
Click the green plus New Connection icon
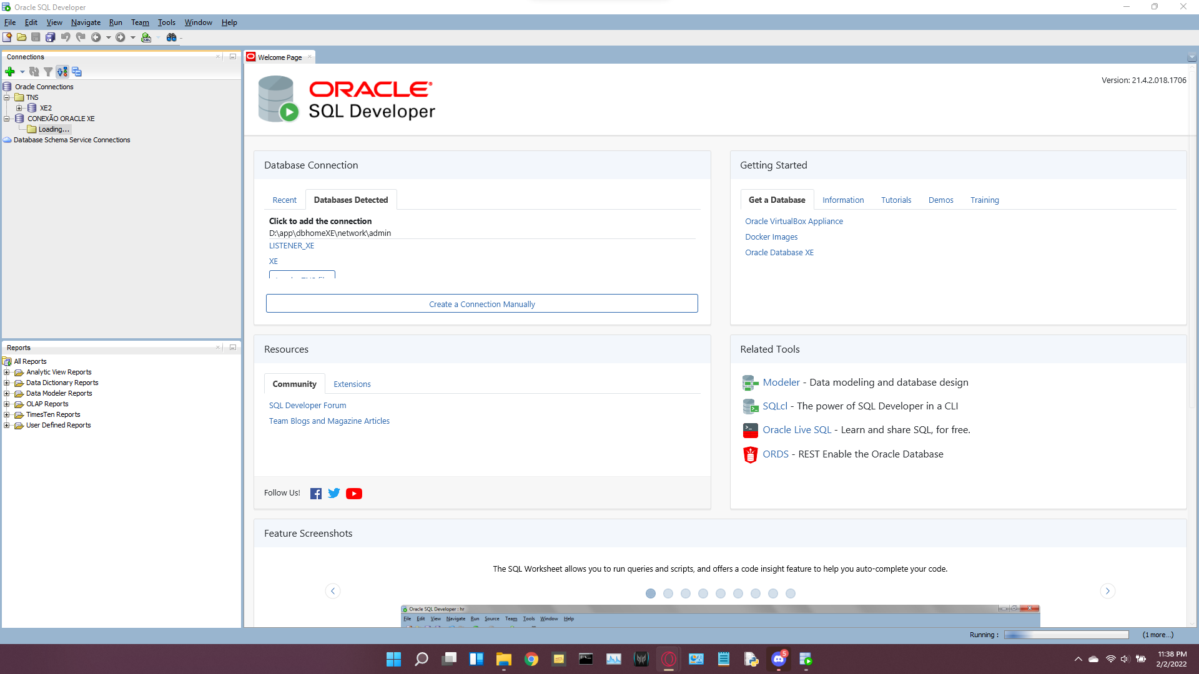10,72
